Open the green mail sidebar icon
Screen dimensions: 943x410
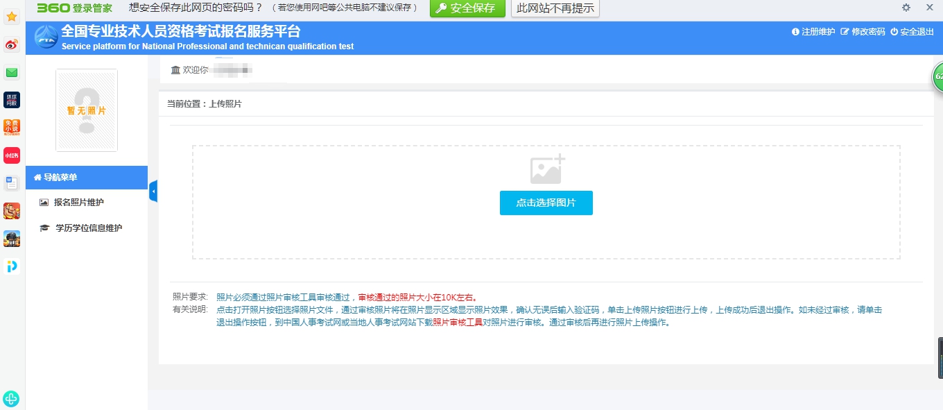tap(12, 73)
